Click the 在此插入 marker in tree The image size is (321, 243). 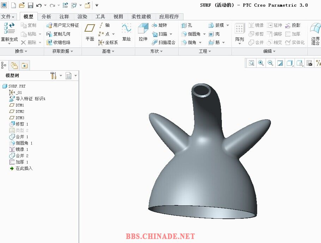pos(24,168)
